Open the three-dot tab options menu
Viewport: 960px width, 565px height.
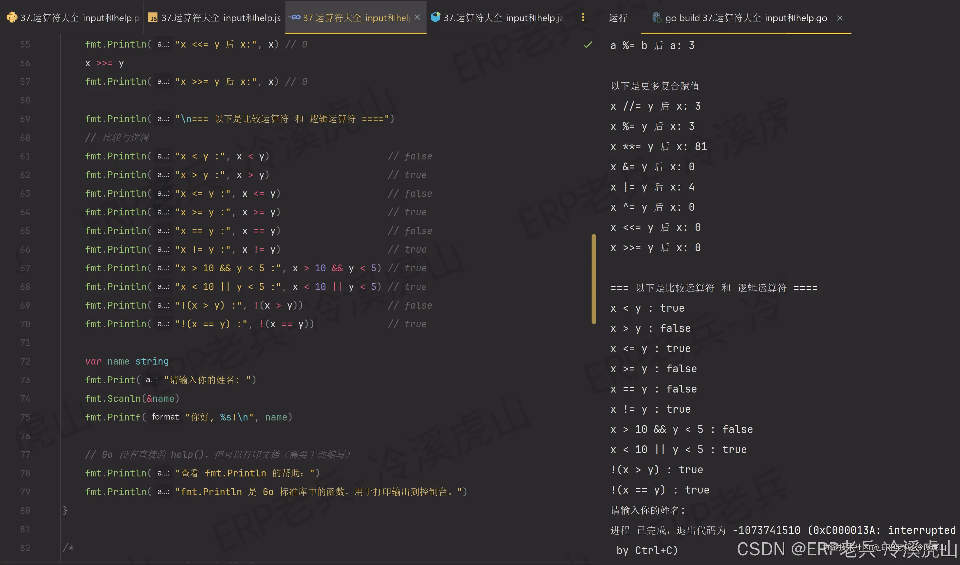(583, 17)
